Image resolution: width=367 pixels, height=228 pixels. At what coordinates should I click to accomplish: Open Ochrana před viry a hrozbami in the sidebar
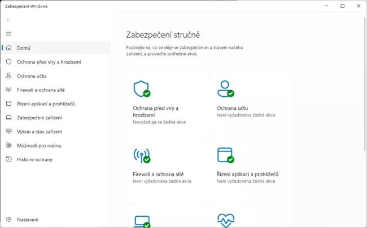(56, 62)
